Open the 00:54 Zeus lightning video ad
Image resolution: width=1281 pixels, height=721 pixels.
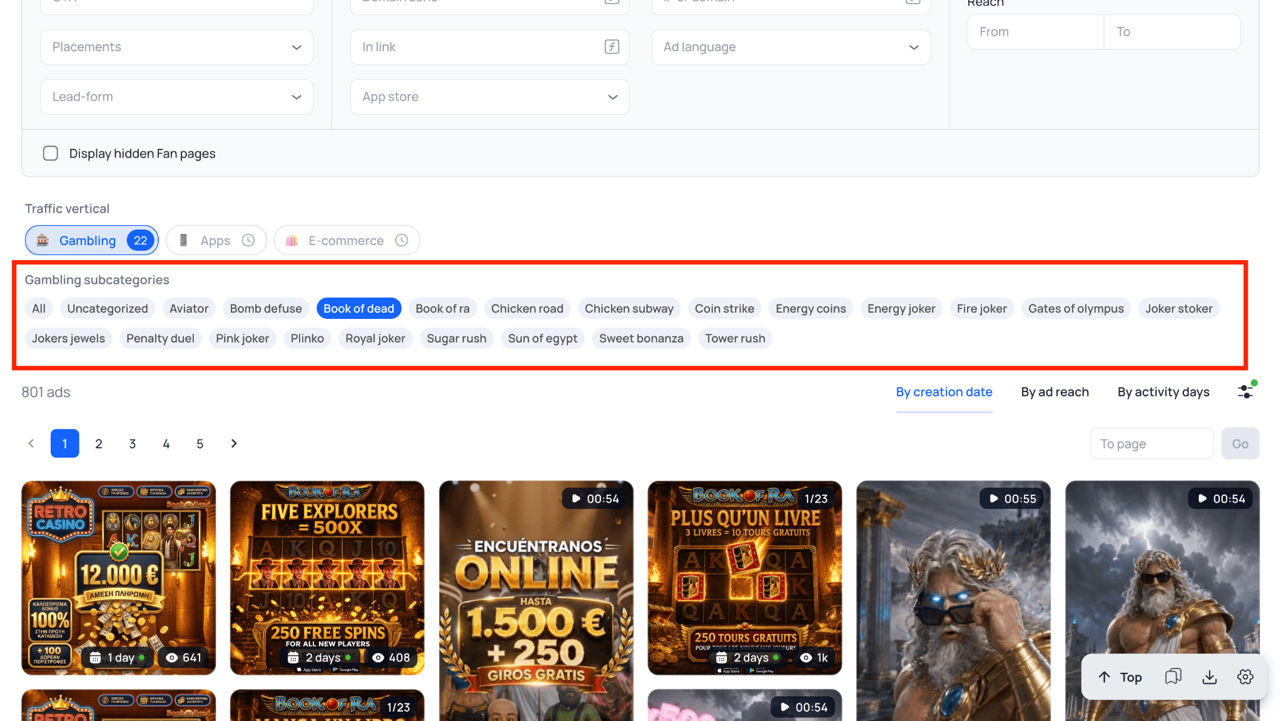pyautogui.click(x=1162, y=600)
